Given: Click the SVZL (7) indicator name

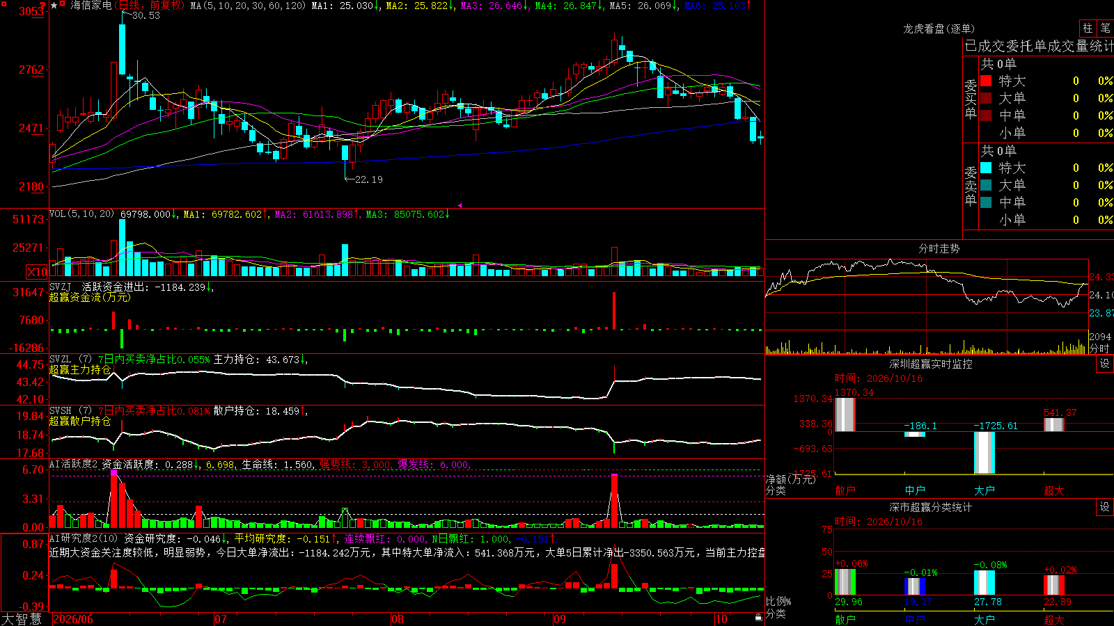Looking at the screenshot, I should click(x=70, y=360).
